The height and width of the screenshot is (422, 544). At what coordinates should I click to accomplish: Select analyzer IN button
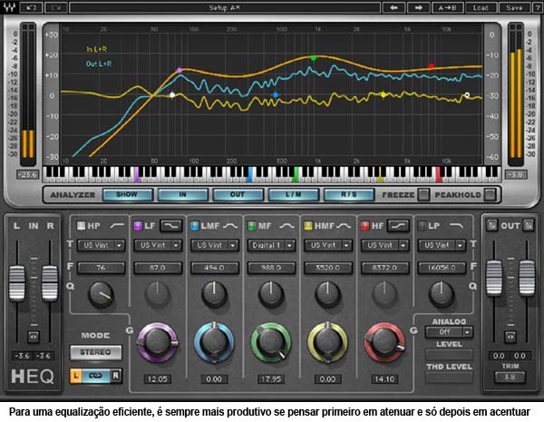pyautogui.click(x=183, y=194)
